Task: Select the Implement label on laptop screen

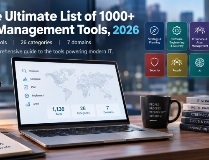Action: click(x=38, y=95)
